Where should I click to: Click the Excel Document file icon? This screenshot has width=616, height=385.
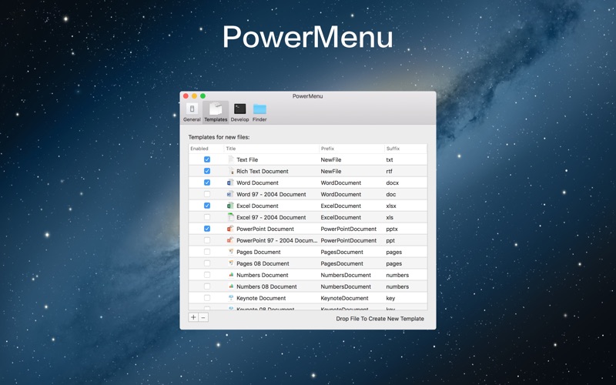click(x=230, y=206)
